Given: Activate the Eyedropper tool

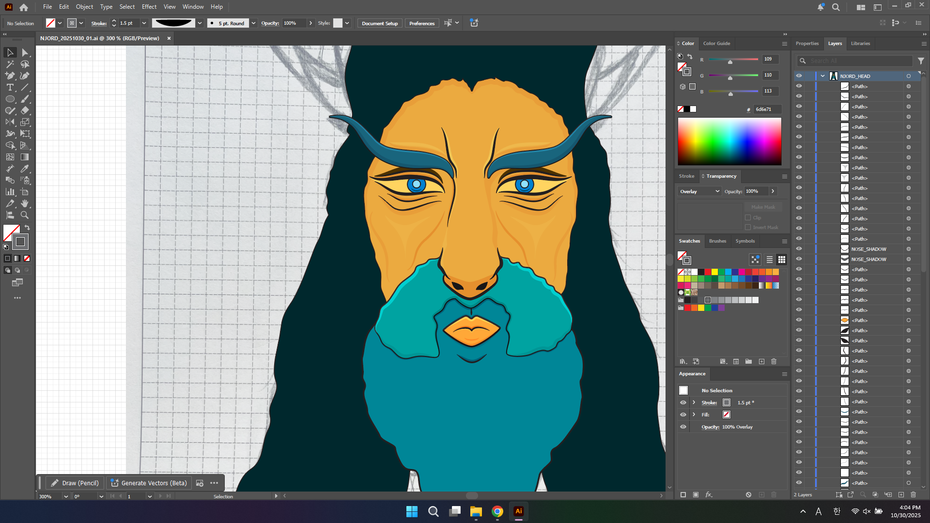Looking at the screenshot, I should (x=25, y=169).
